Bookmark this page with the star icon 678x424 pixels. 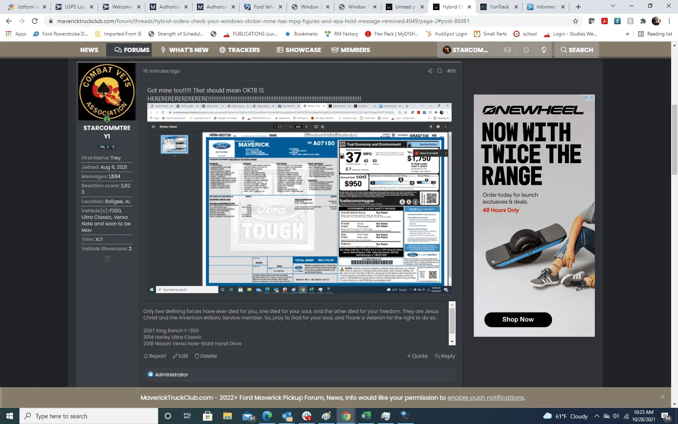[x=575, y=21]
